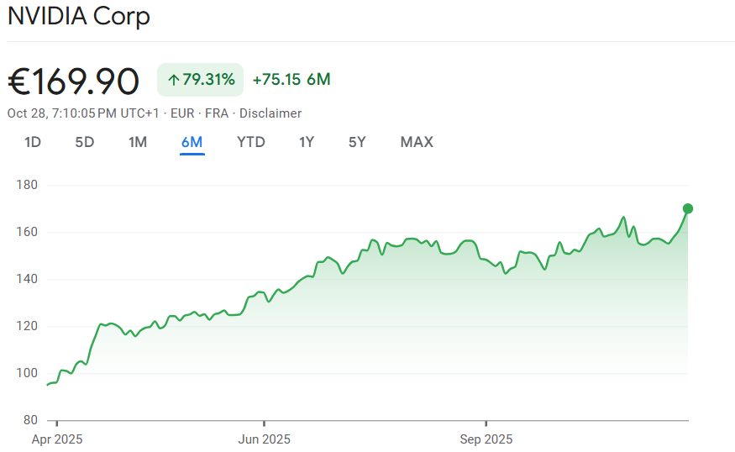Select the 5D time range tab
Image resolution: width=735 pixels, height=452 pixels.
[x=85, y=142]
